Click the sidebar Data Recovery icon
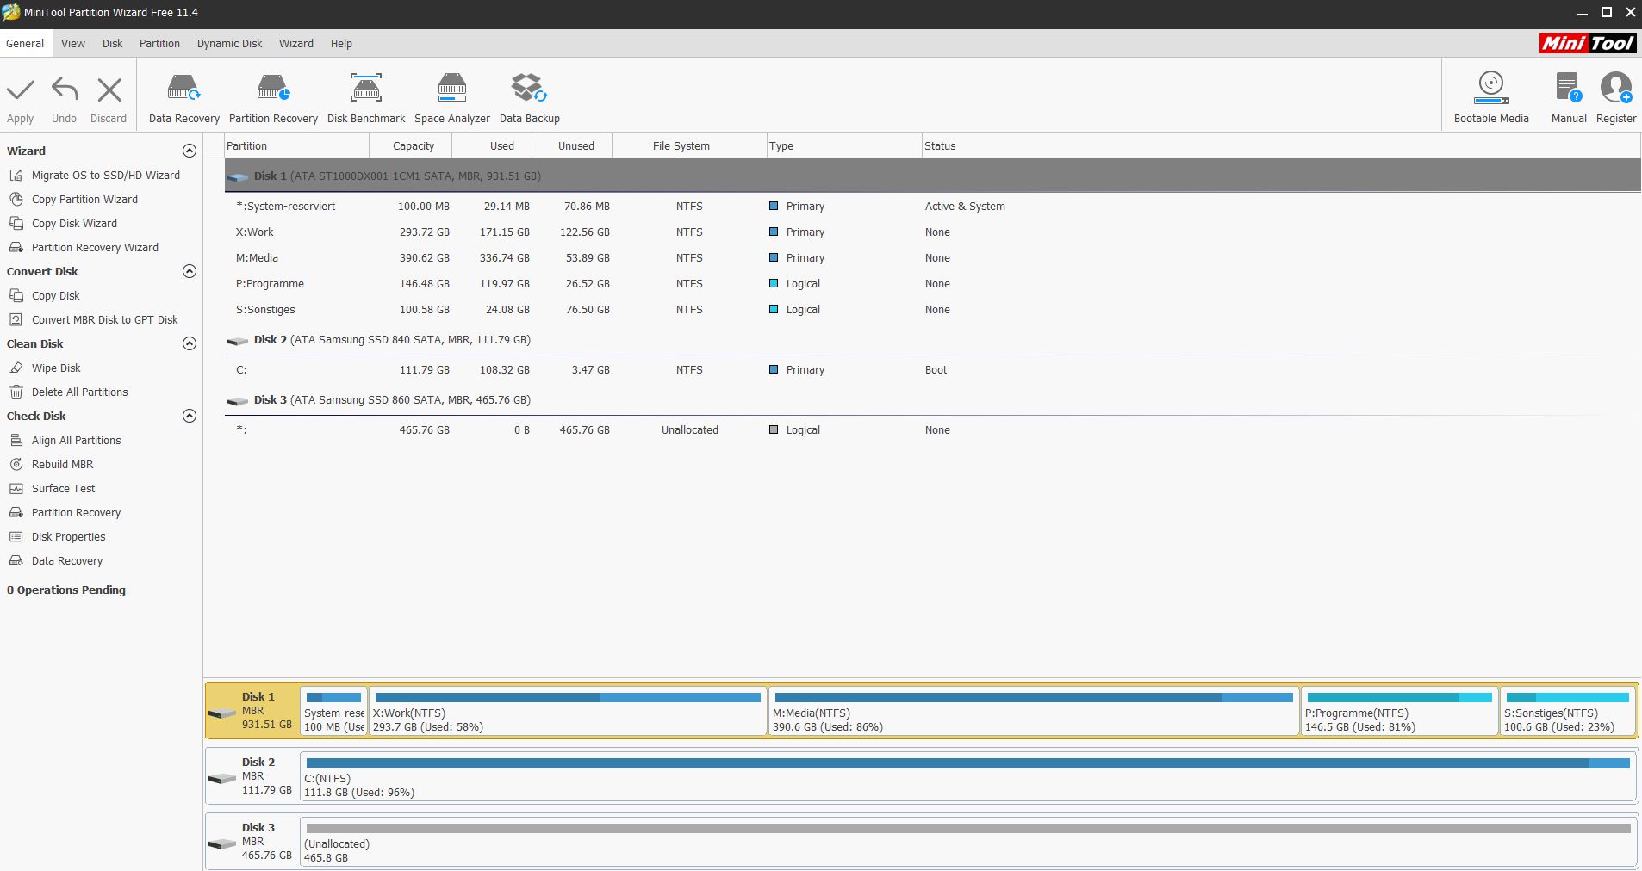1642x871 pixels. [16, 560]
